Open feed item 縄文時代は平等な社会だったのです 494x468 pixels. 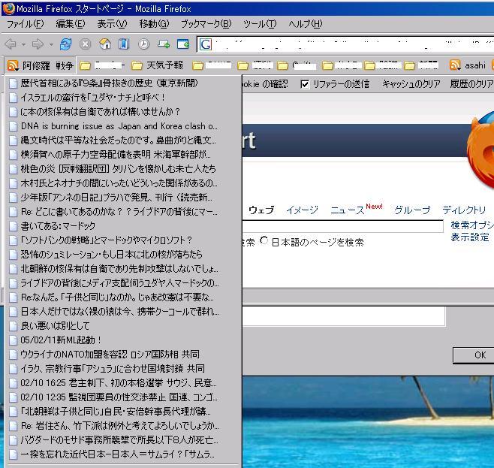pyautogui.click(x=123, y=140)
